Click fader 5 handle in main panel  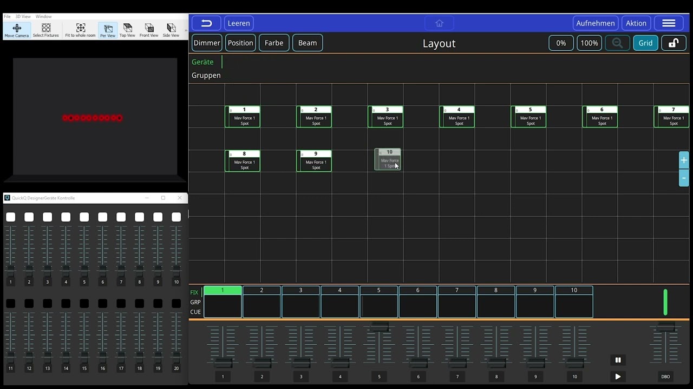pyautogui.click(x=379, y=326)
